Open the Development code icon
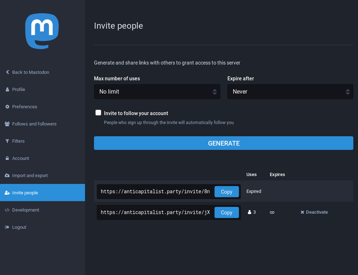Image resolution: width=358 pixels, height=275 pixels. click(x=7, y=210)
